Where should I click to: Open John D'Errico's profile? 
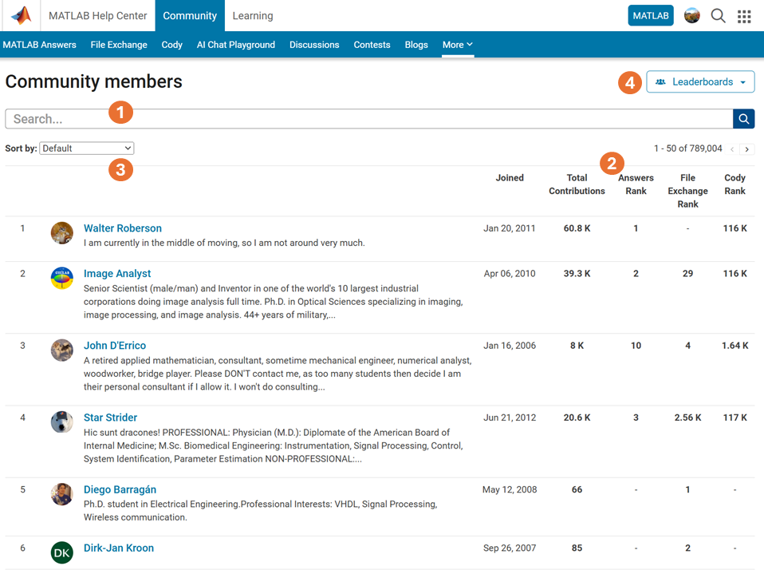point(115,345)
